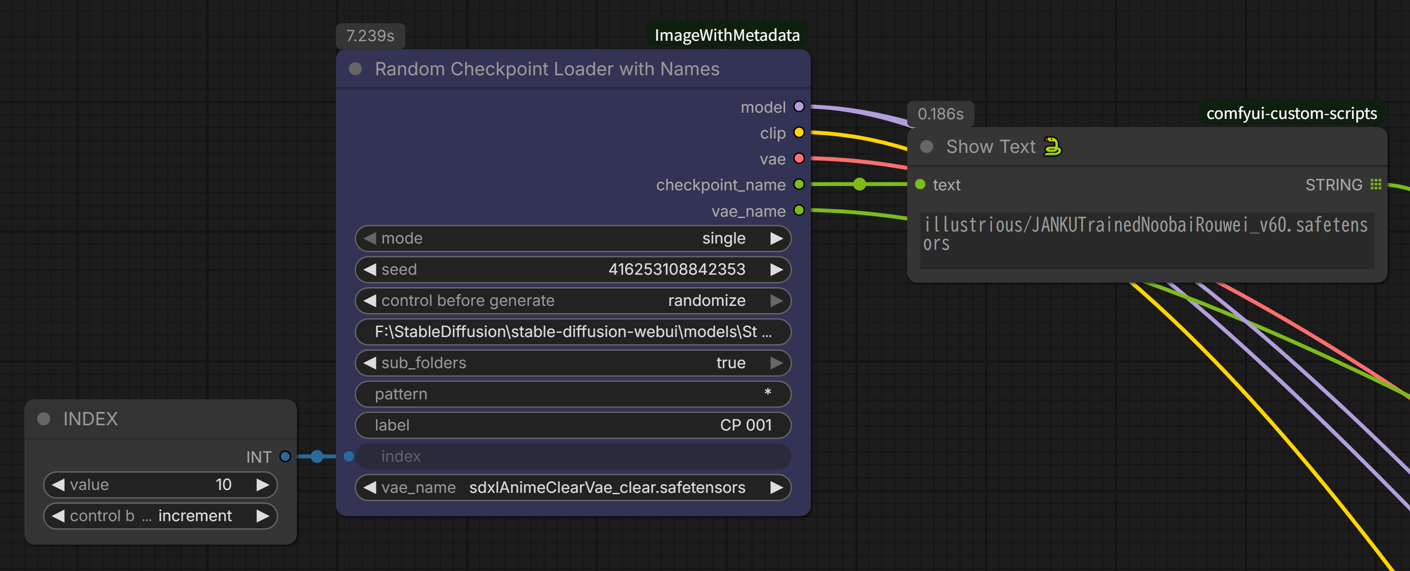Viewport: 1410px width, 571px height.
Task: Click the clip output socket
Action: (798, 132)
